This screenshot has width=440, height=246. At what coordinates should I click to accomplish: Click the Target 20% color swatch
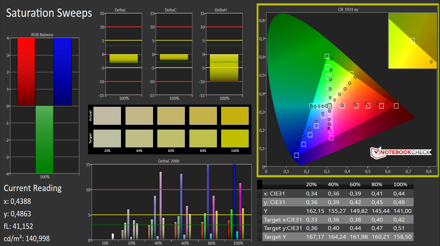(x=107, y=138)
